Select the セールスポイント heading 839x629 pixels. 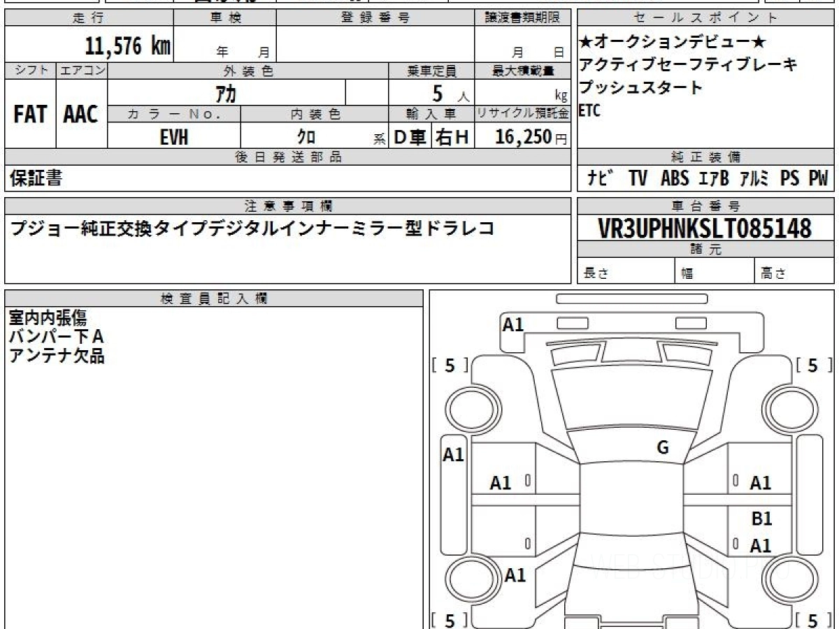point(706,18)
